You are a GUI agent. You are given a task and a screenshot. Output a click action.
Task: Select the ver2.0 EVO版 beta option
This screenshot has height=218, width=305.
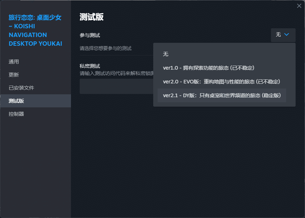click(x=222, y=82)
